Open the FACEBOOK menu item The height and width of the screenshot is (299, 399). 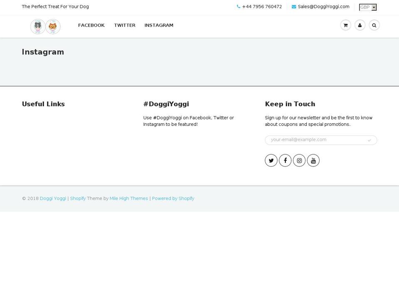pos(91,25)
